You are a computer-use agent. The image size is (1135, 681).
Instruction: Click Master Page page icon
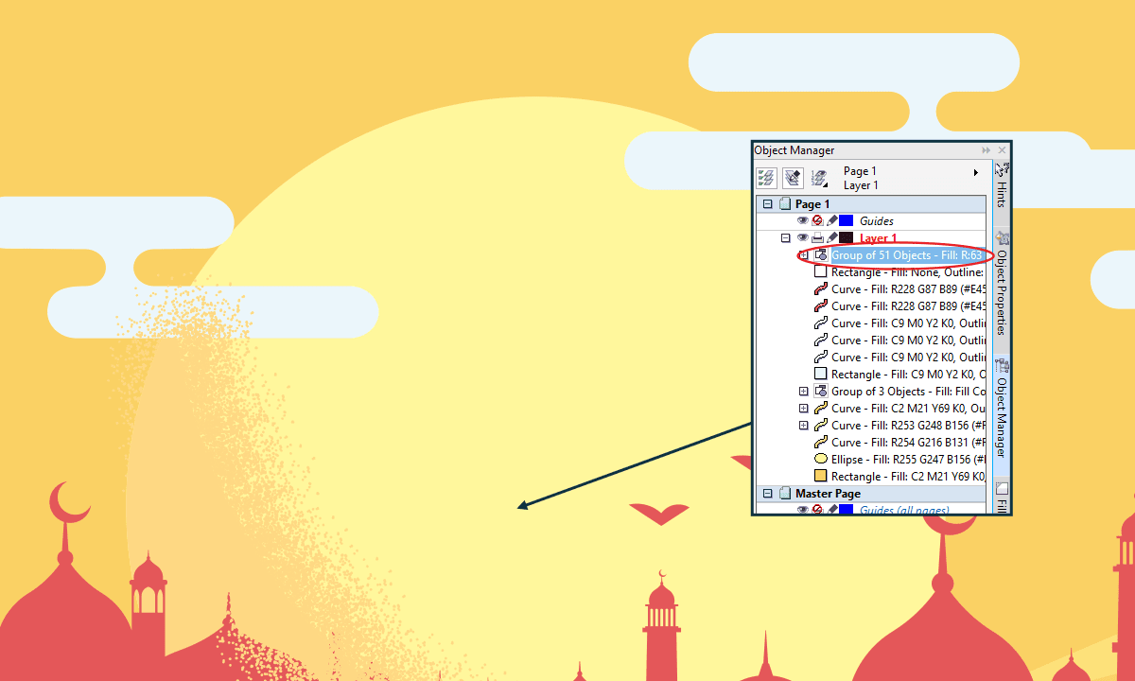784,494
